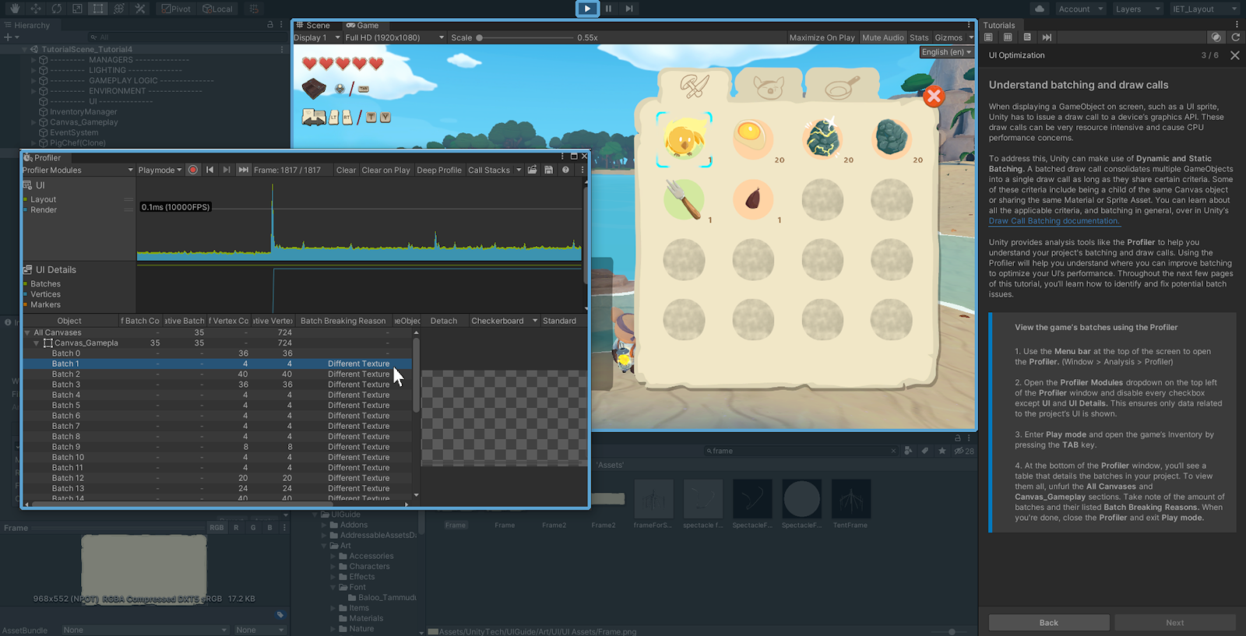This screenshot has height=636, width=1246.
Task: Toggle Deep Profile in the Profiler
Action: [x=438, y=170]
